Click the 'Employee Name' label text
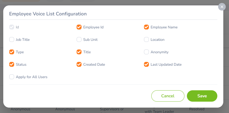Screen dimensions: 229x113 (x=164, y=27)
